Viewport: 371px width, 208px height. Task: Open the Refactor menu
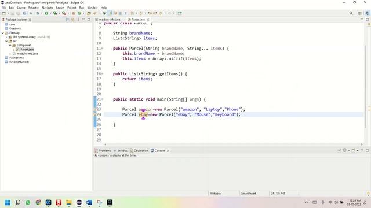34,8
